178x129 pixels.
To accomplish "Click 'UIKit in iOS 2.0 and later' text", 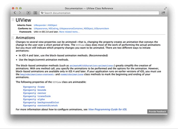I will point(46,32).
